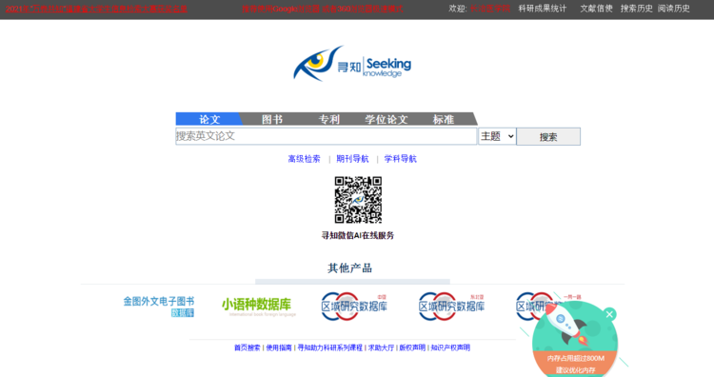Viewport: 714px width, 377px height.
Task: Close the rocket memory optimizer popup
Action: 609,314
